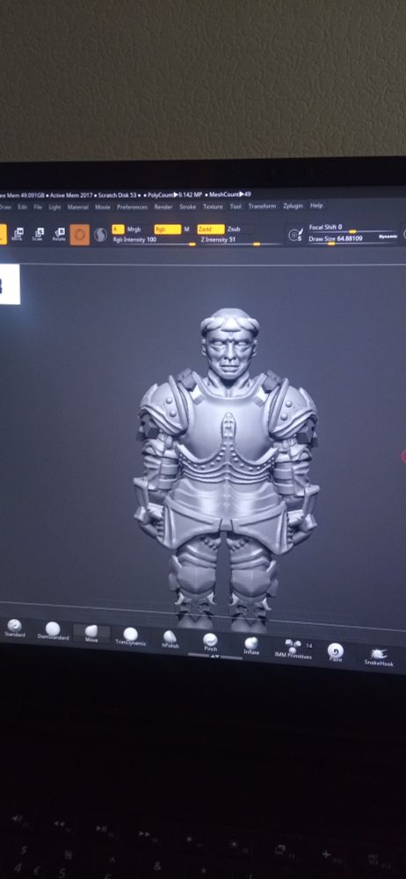Open the Light menu
Image resolution: width=406 pixels, height=879 pixels.
pos(54,207)
